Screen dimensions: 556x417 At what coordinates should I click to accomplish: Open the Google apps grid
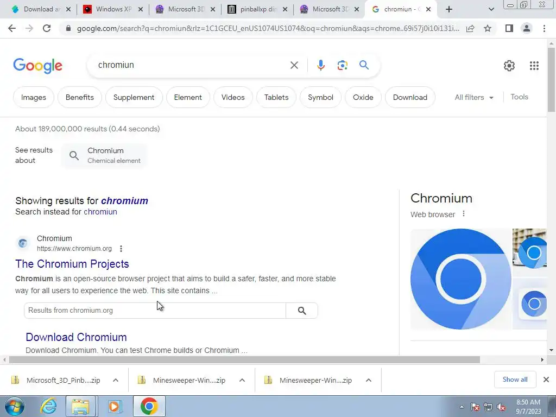coord(534,66)
